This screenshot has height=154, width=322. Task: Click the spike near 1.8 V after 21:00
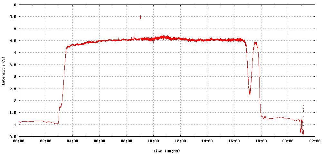303,105
